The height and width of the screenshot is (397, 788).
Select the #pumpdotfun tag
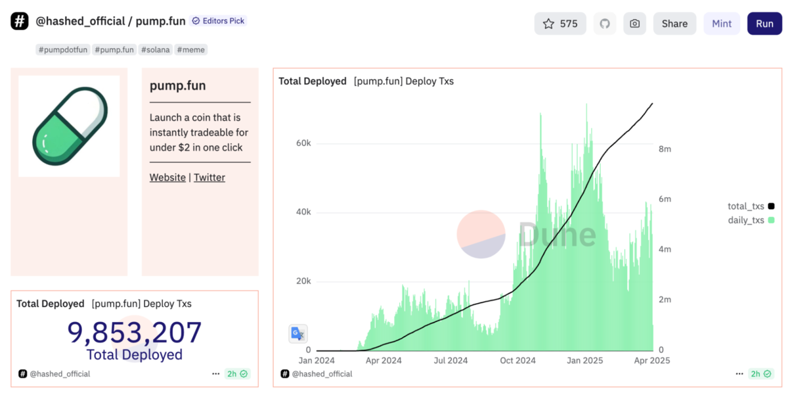pos(63,49)
